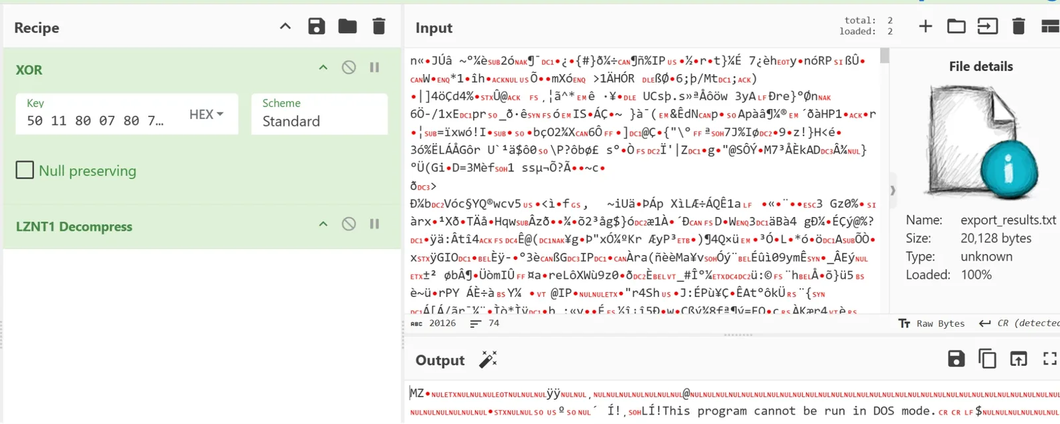
Task: Open file as input
Action: 987,26
